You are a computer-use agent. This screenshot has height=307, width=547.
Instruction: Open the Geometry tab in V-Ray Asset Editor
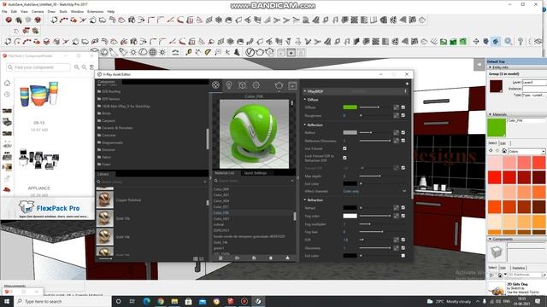(x=243, y=85)
